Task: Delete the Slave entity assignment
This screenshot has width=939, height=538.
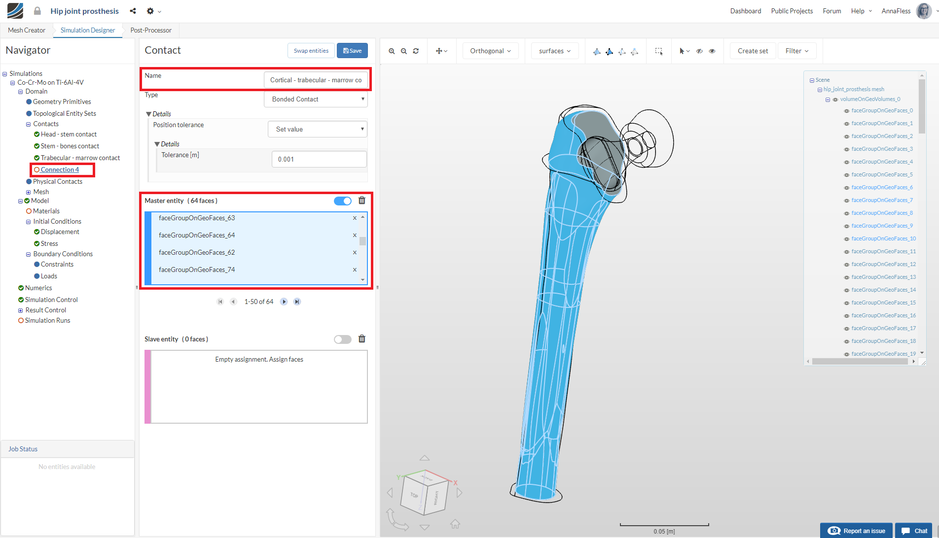Action: click(x=362, y=338)
